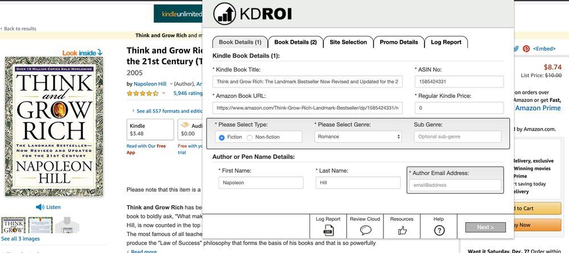This screenshot has width=569, height=253.
Task: Click the Kindle Book Title field
Action: coord(308,81)
